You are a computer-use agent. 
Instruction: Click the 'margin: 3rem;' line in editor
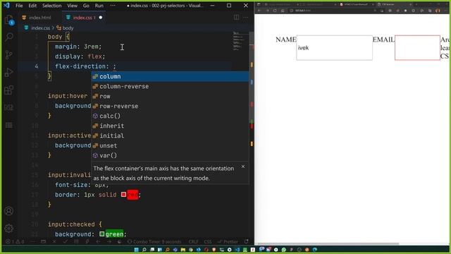coord(78,47)
